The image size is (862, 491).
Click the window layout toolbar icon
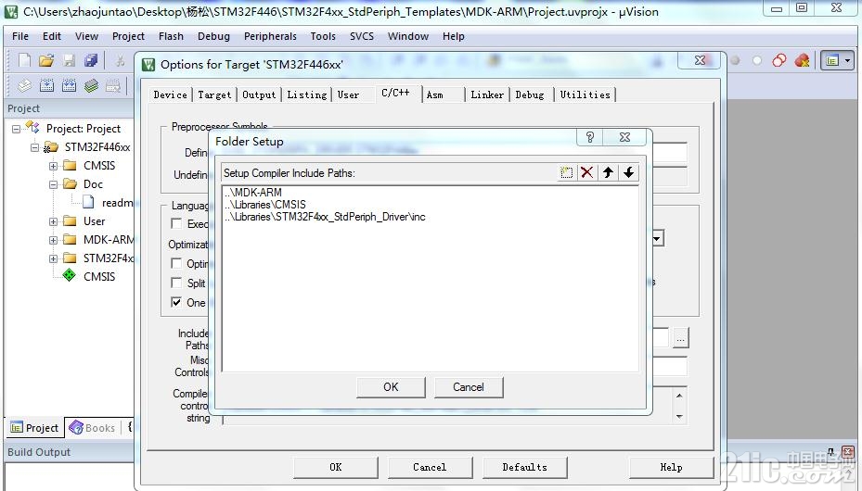coord(831,60)
